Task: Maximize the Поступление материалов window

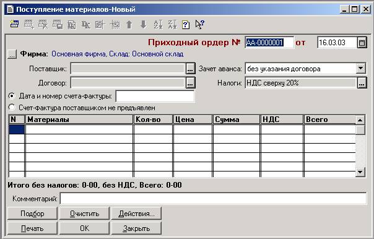Action: click(354, 9)
